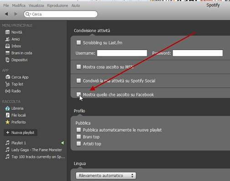Toggle Condividi attività su Spotify Social
This screenshot has width=230, height=181.
pyautogui.click(x=78, y=81)
